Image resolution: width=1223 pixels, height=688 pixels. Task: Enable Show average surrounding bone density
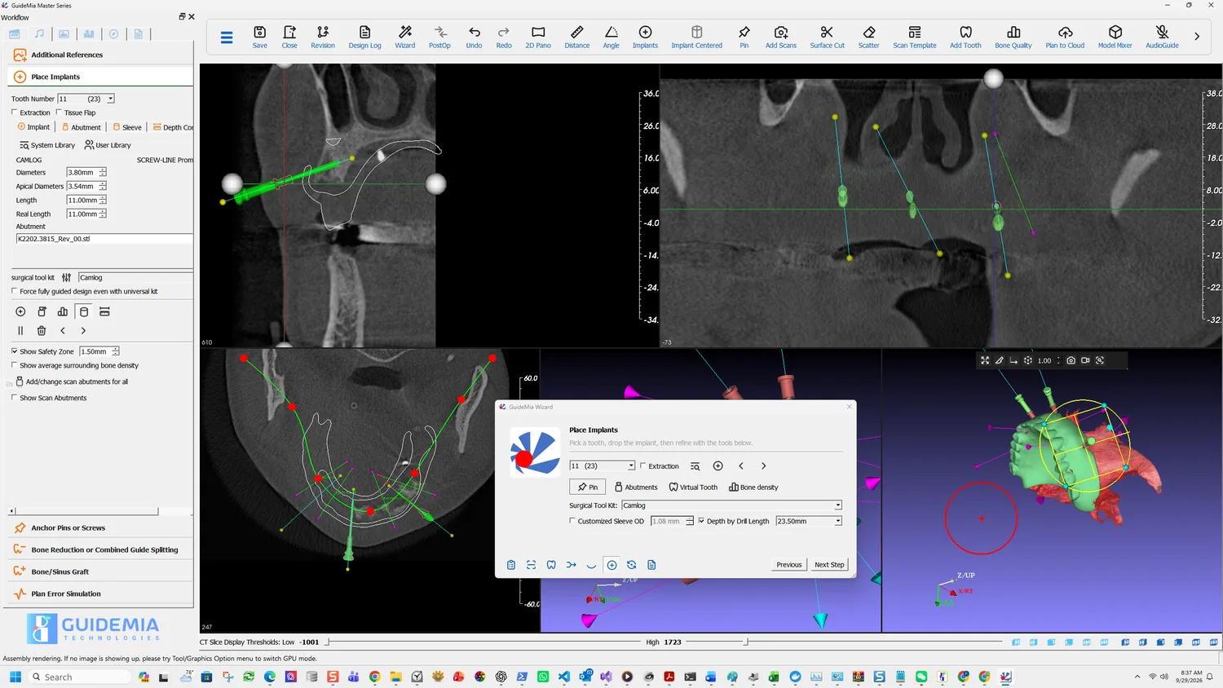pyautogui.click(x=14, y=365)
